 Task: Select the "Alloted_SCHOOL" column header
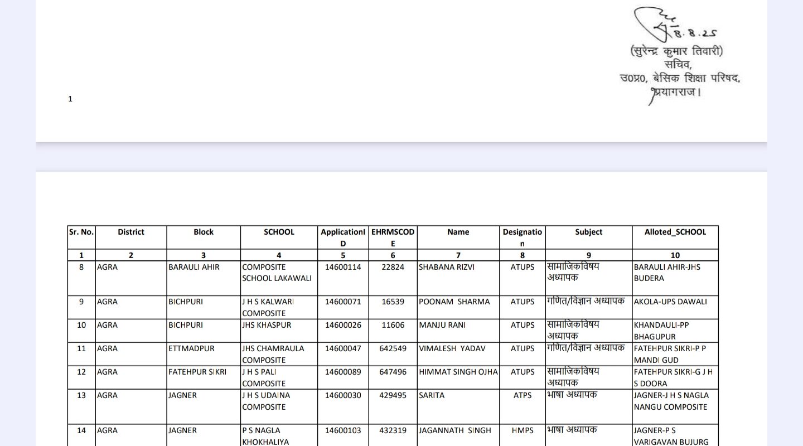pyautogui.click(x=675, y=232)
